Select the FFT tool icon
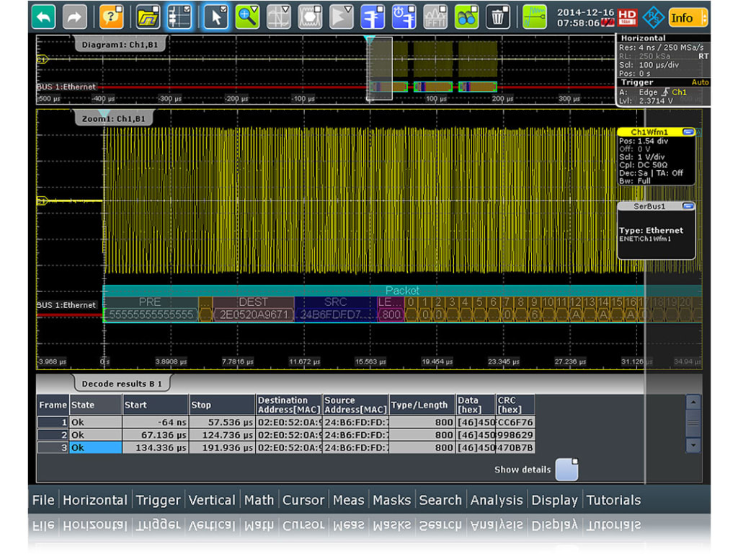The width and height of the screenshot is (738, 554). pos(435,17)
